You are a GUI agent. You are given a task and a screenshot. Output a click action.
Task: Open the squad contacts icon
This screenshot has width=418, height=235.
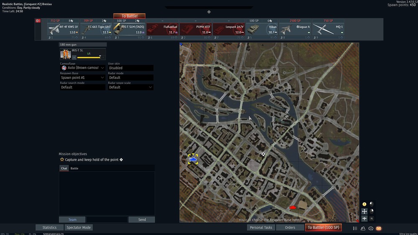(x=363, y=228)
